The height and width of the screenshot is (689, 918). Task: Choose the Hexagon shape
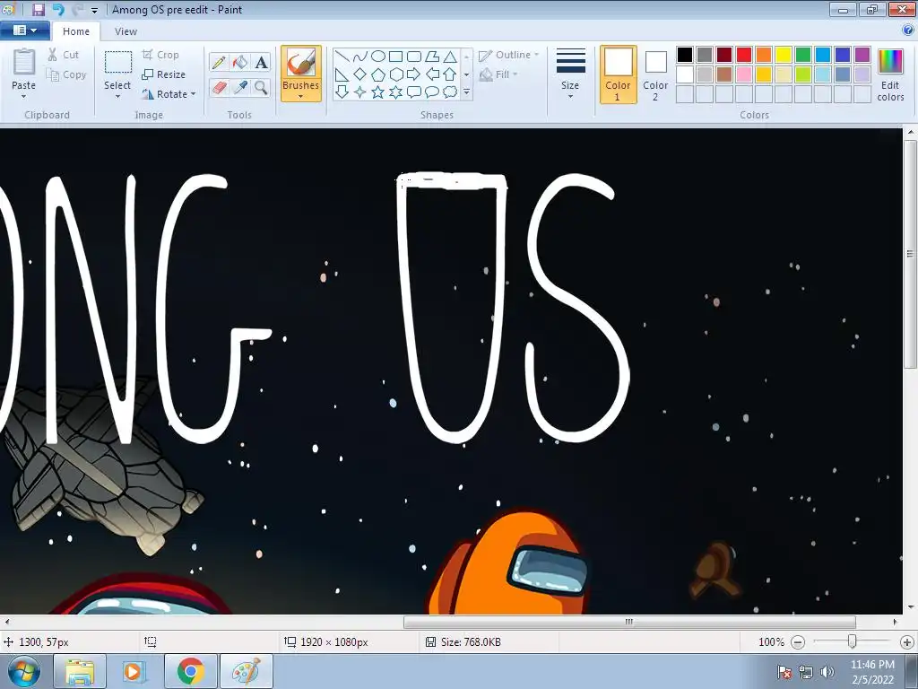pos(395,74)
